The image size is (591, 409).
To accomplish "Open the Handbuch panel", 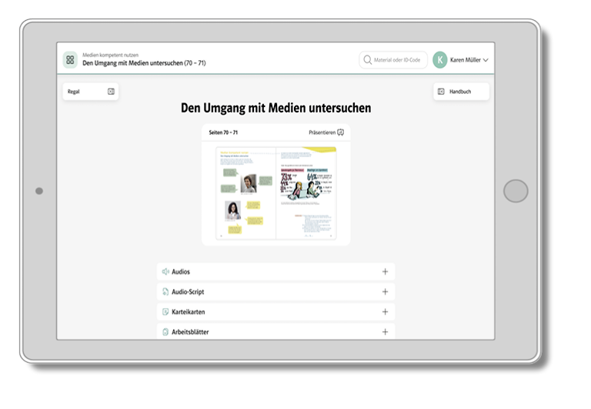I will coord(460,92).
